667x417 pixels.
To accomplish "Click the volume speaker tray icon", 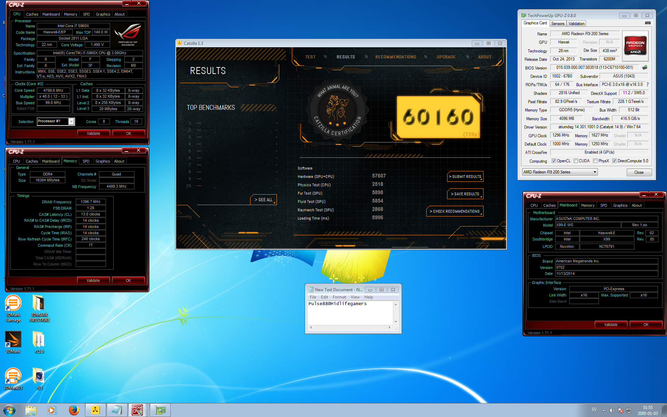I will (x=612, y=410).
